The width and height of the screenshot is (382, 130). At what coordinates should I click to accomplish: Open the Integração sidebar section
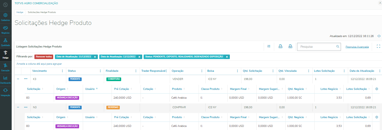(6, 92)
